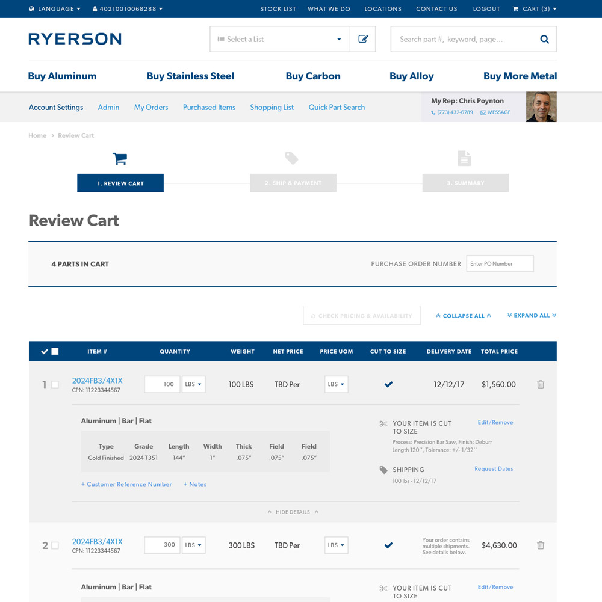Click Request Dates for item 1 shipping
The image size is (602, 602).
pyautogui.click(x=494, y=468)
